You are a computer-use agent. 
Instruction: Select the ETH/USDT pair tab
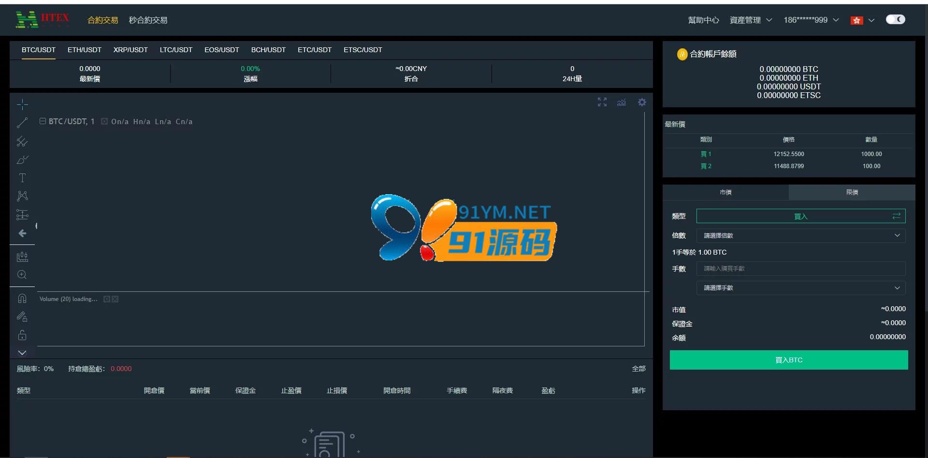coord(85,50)
